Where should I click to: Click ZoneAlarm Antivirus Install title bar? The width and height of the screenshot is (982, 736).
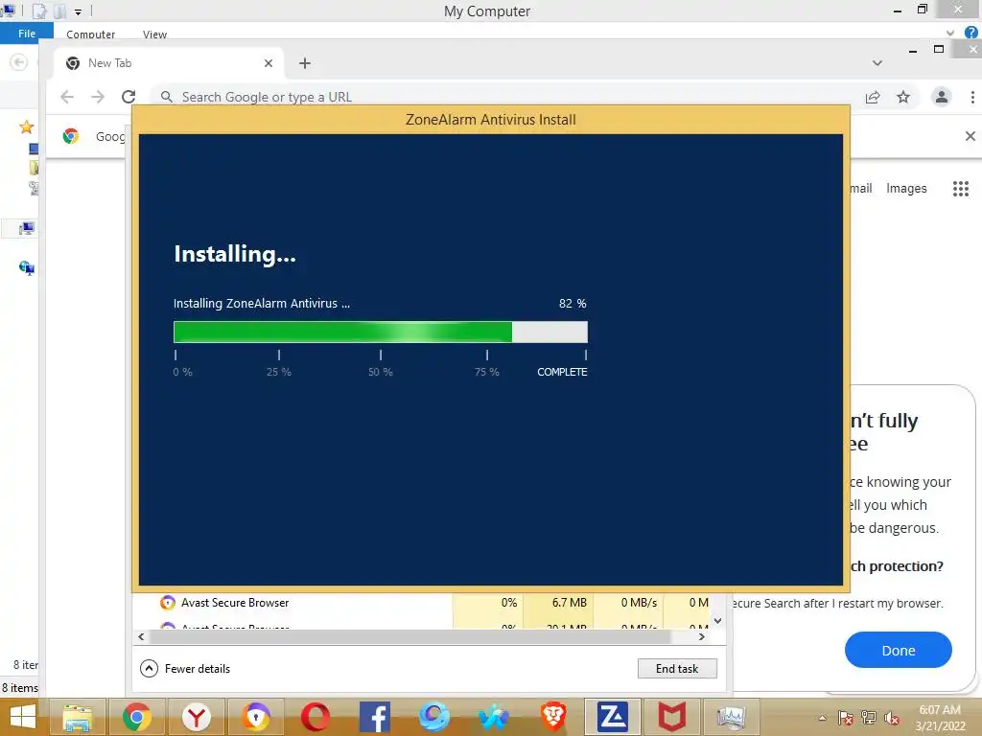[490, 120]
